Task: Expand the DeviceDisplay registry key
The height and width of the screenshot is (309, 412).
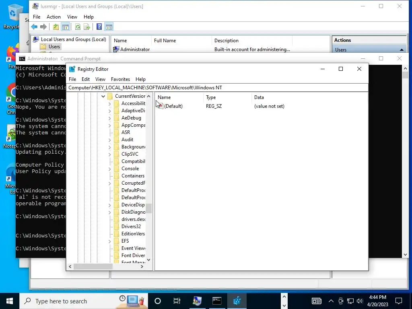Action: pyautogui.click(x=109, y=205)
